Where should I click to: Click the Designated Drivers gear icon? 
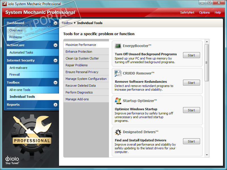pyautogui.click(x=118, y=132)
